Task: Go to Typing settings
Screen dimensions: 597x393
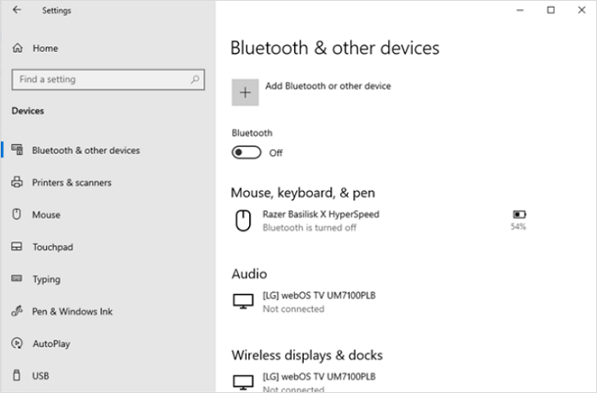Action: pyautogui.click(x=46, y=279)
